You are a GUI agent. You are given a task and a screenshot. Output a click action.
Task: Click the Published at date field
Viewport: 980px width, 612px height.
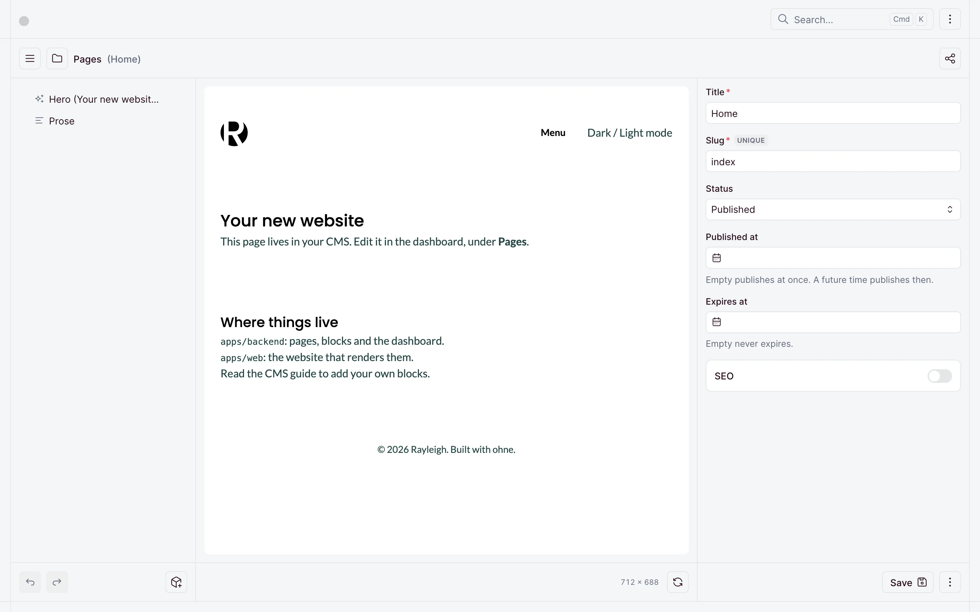click(833, 258)
